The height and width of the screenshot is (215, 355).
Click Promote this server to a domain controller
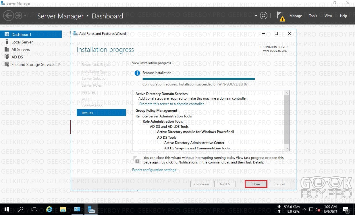tap(171, 104)
